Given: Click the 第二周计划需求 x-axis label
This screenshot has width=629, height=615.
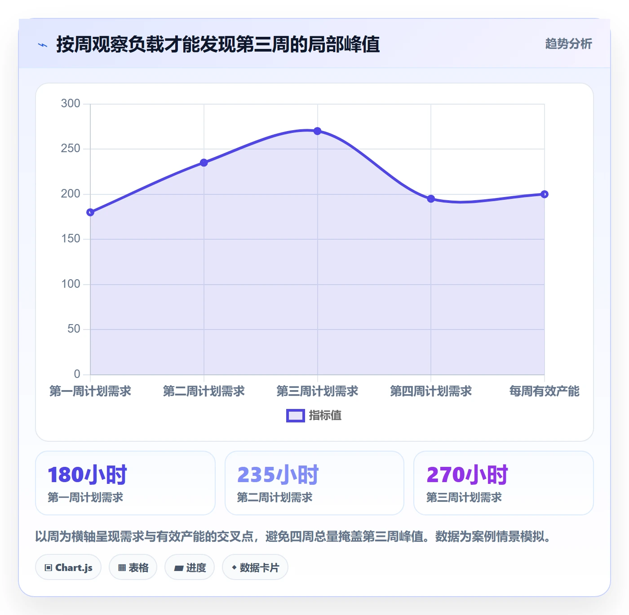Looking at the screenshot, I should (204, 391).
